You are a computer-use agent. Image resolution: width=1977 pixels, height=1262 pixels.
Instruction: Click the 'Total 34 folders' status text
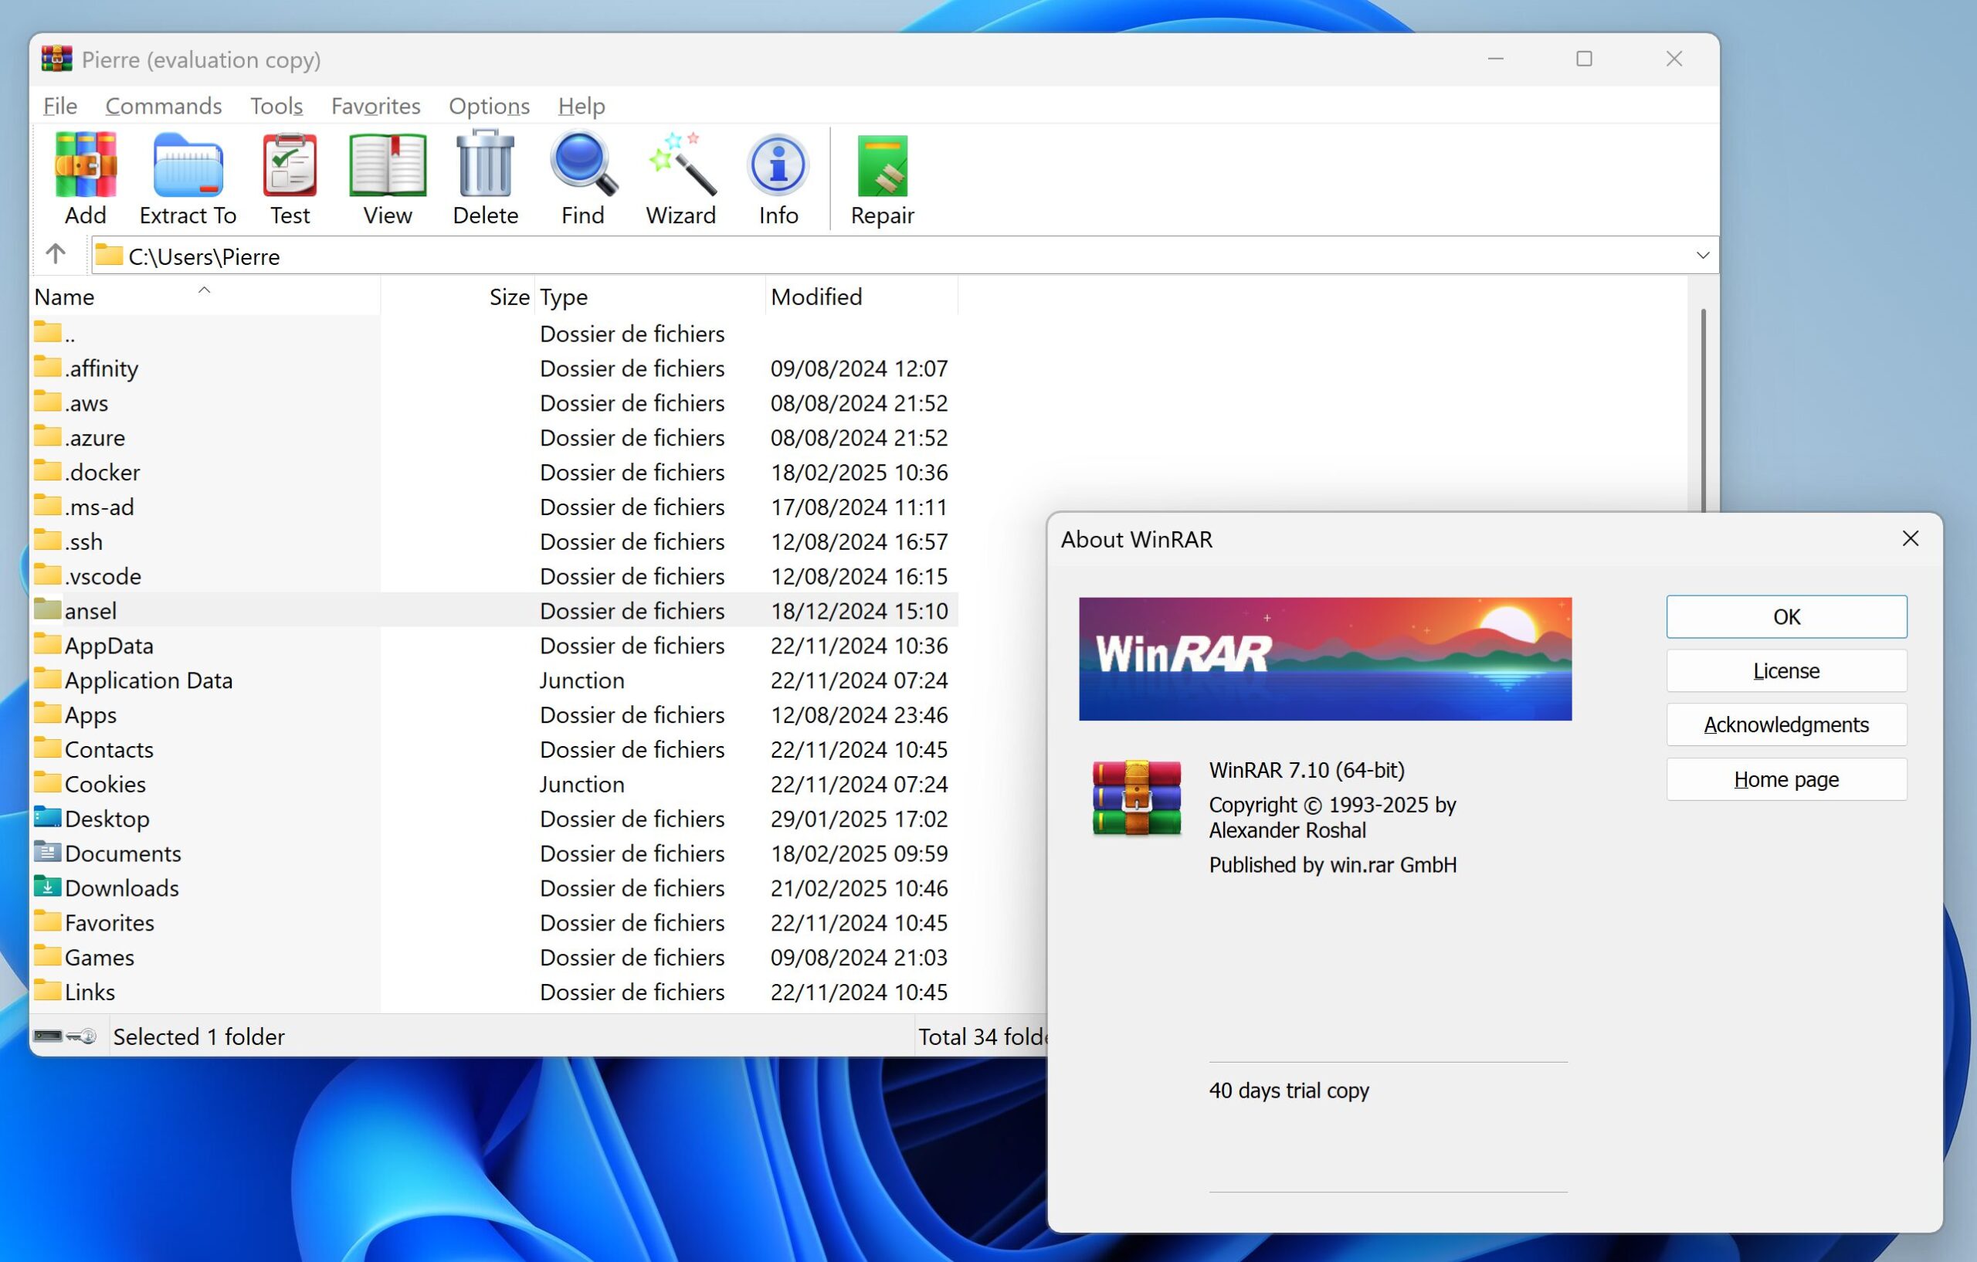983,1036
